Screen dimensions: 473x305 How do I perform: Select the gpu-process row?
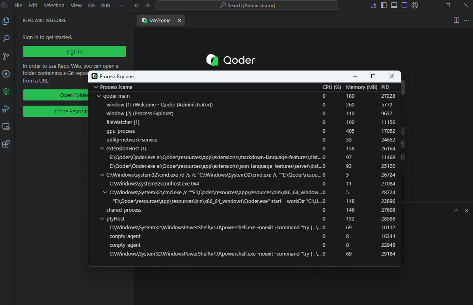coord(121,131)
